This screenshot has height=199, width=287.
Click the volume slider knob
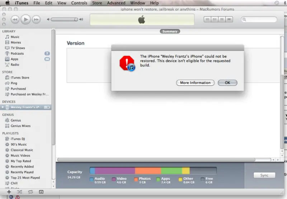point(75,19)
